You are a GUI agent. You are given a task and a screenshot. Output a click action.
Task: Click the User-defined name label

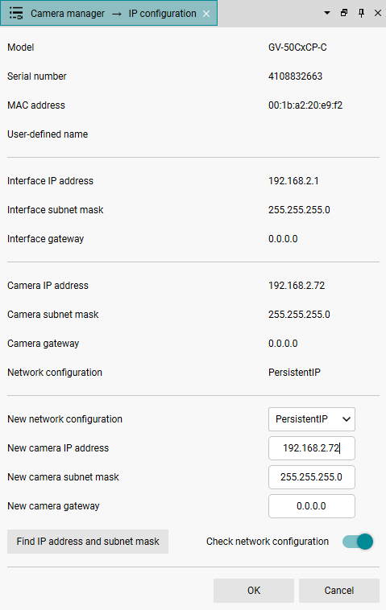(x=48, y=134)
